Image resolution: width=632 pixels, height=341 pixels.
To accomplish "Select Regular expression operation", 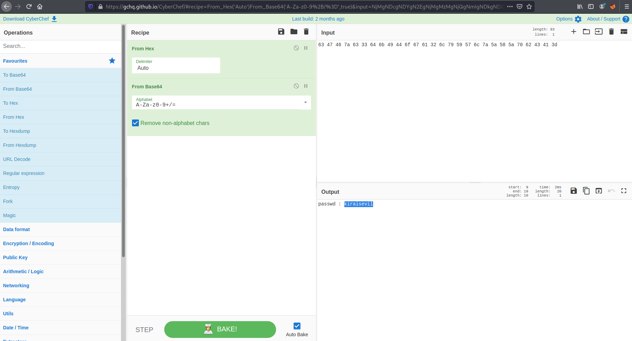I will (60, 173).
